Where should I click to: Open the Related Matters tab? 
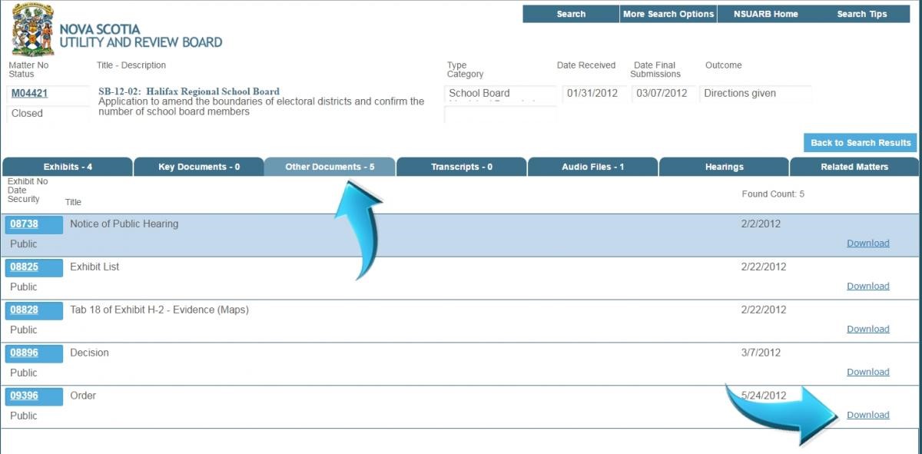click(x=854, y=167)
